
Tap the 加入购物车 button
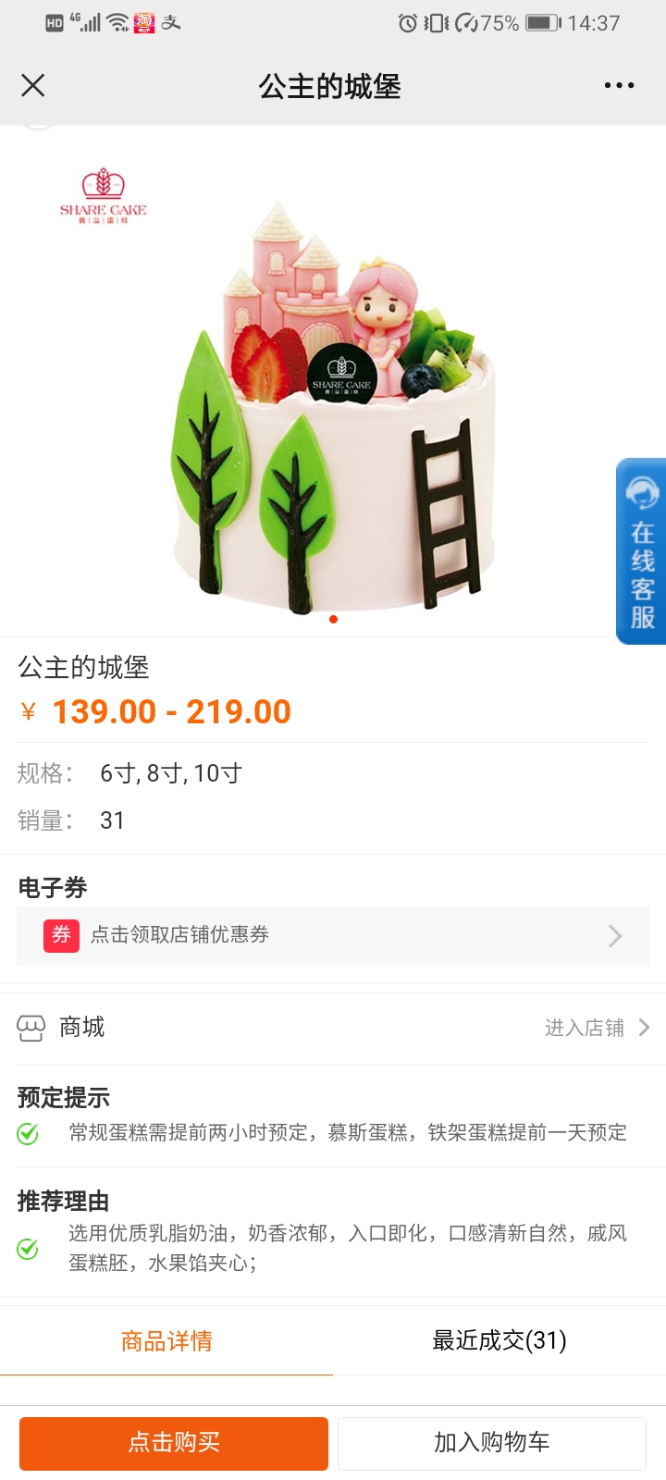(x=492, y=1443)
